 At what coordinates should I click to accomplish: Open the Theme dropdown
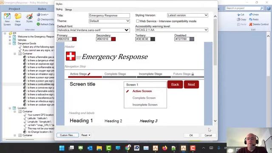109,21
